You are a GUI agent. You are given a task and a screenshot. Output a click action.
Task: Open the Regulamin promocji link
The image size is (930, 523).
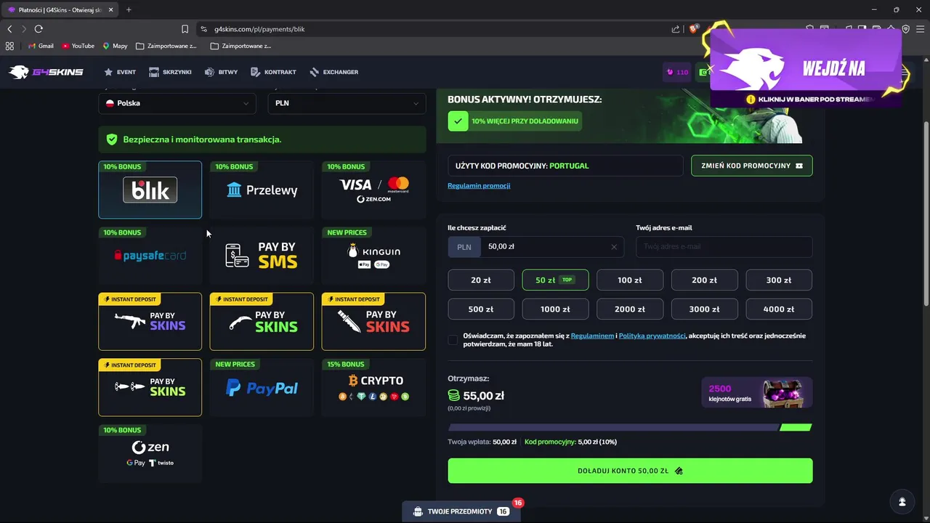pos(479,185)
